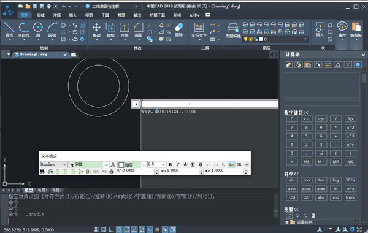Select the 圆弧 (Arc) draw tool
The image size is (368, 233).
tap(52, 30)
